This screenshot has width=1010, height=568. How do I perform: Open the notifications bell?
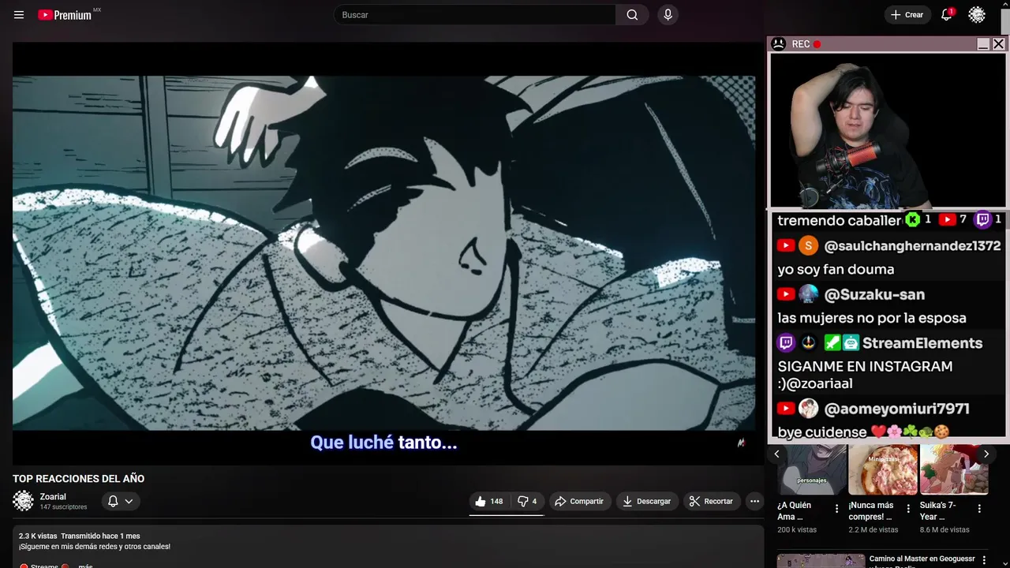[946, 15]
